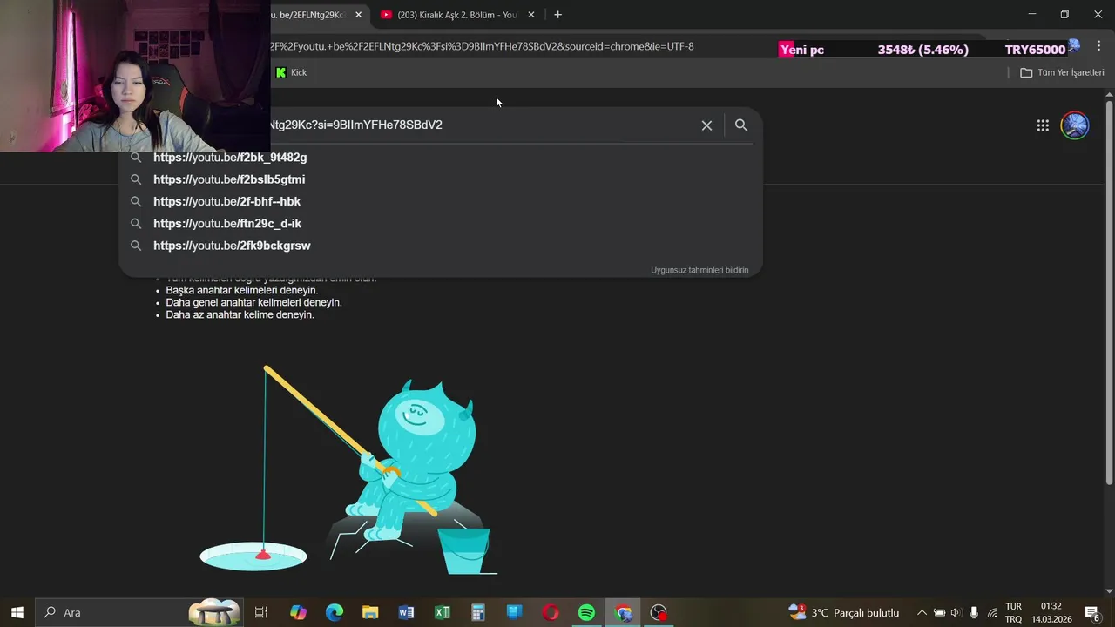Open Opera browser from the taskbar
The image size is (1115, 627).
tap(551, 612)
